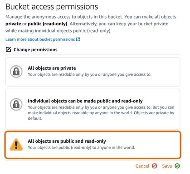
Task: Click the yellow warning triangle icon
Action: [x=16, y=145]
